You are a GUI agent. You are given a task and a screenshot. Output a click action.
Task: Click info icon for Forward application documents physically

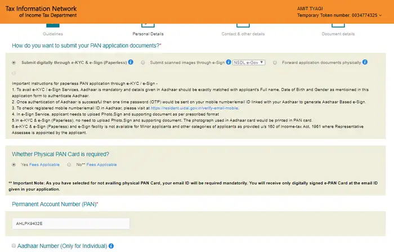[365, 62]
